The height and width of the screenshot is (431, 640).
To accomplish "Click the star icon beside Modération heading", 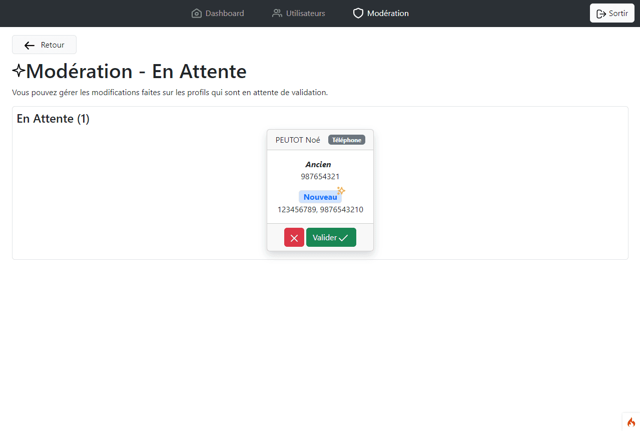I will pos(19,70).
